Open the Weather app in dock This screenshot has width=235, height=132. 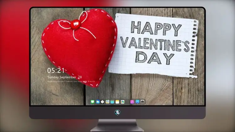(x=98, y=102)
